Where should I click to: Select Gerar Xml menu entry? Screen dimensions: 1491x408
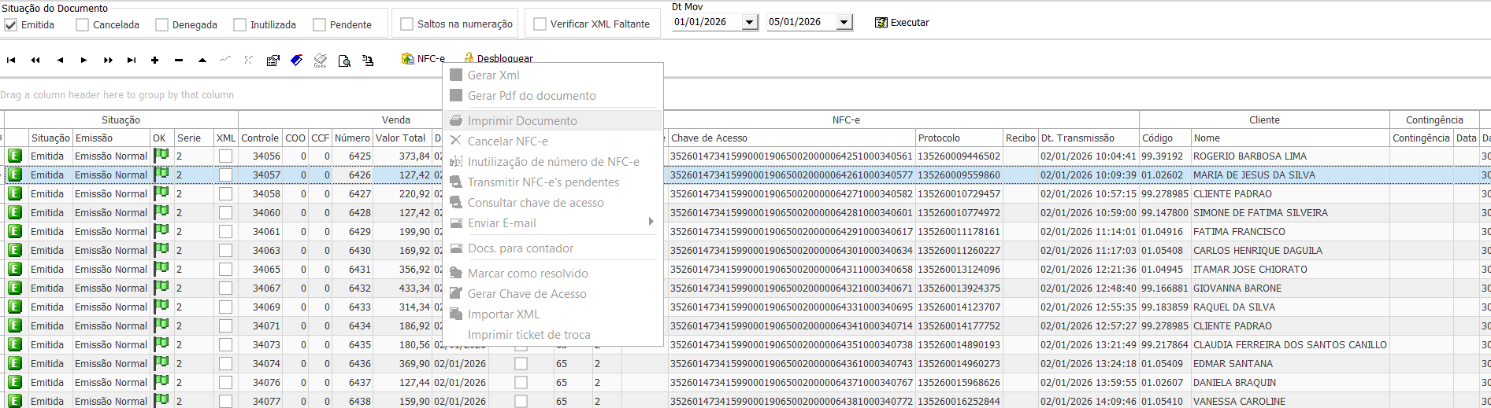553,75
